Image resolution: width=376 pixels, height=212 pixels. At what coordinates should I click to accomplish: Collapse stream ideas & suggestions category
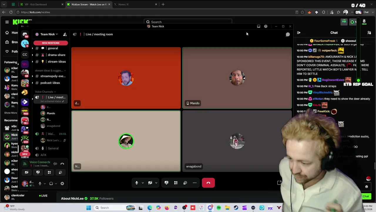tap(50, 71)
